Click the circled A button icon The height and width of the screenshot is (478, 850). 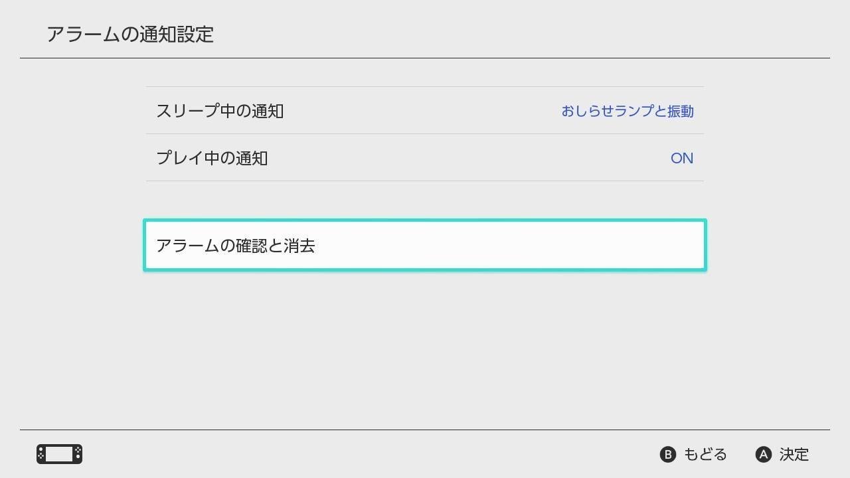click(x=764, y=454)
